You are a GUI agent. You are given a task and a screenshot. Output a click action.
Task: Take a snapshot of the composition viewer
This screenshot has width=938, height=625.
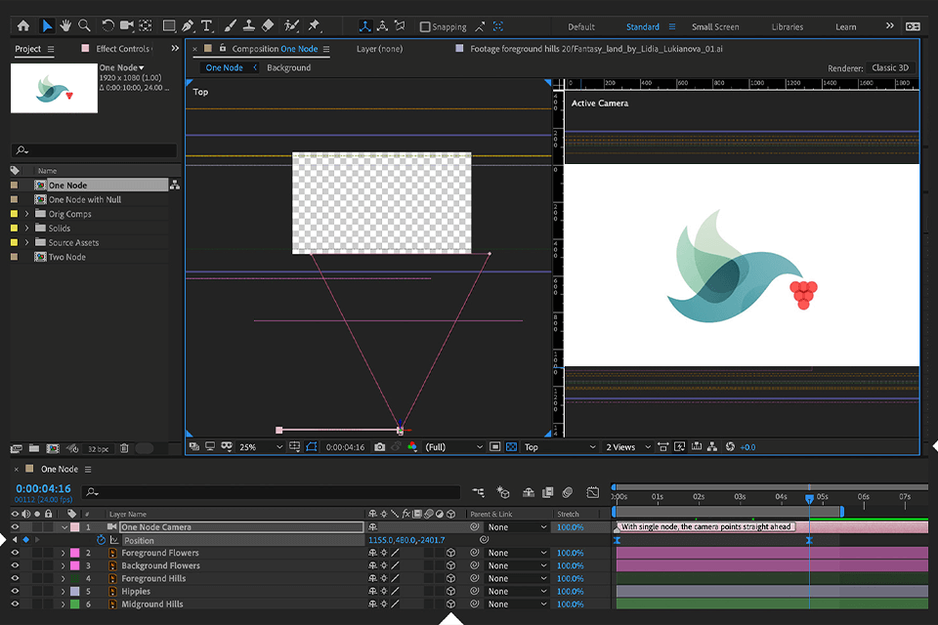click(x=379, y=447)
